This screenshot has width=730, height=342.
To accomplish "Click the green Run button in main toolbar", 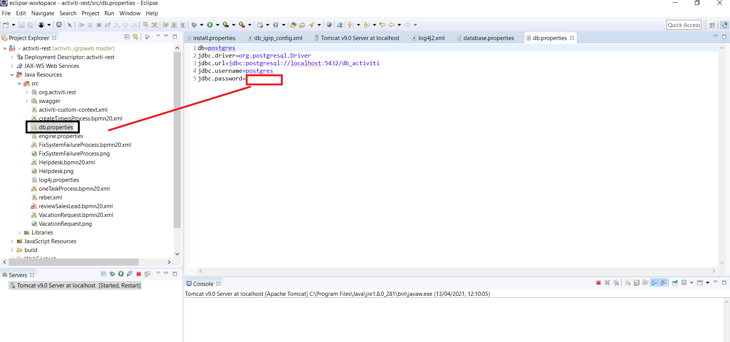I will (x=210, y=25).
